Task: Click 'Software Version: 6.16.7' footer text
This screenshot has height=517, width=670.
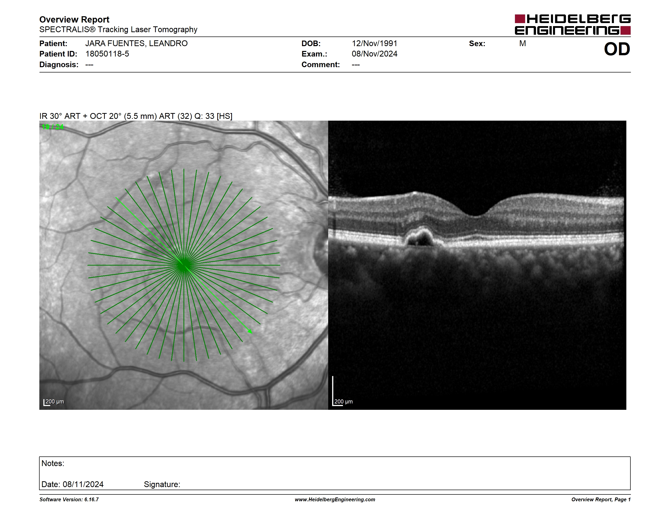Action: (69, 500)
